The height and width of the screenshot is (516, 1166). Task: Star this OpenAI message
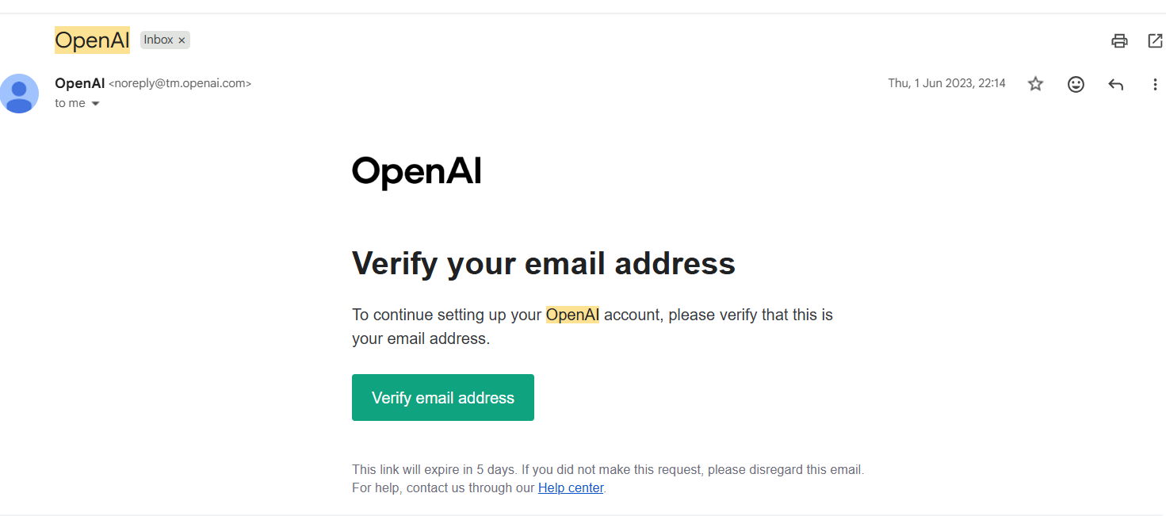(x=1035, y=83)
